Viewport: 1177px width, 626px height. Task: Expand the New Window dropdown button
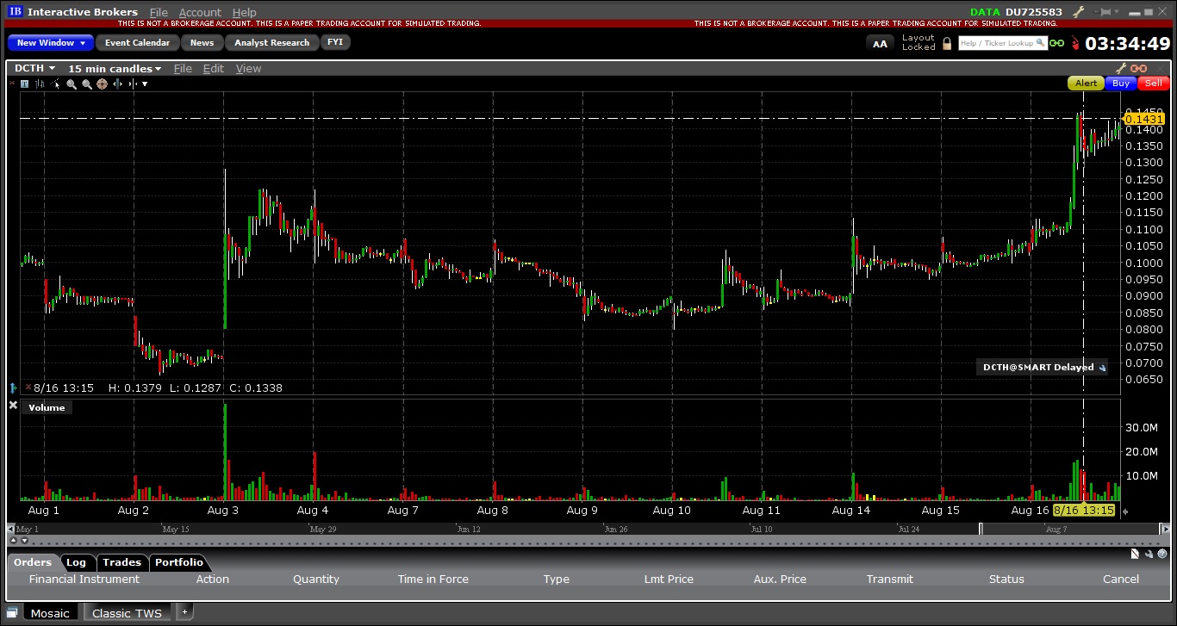pyautogui.click(x=51, y=42)
